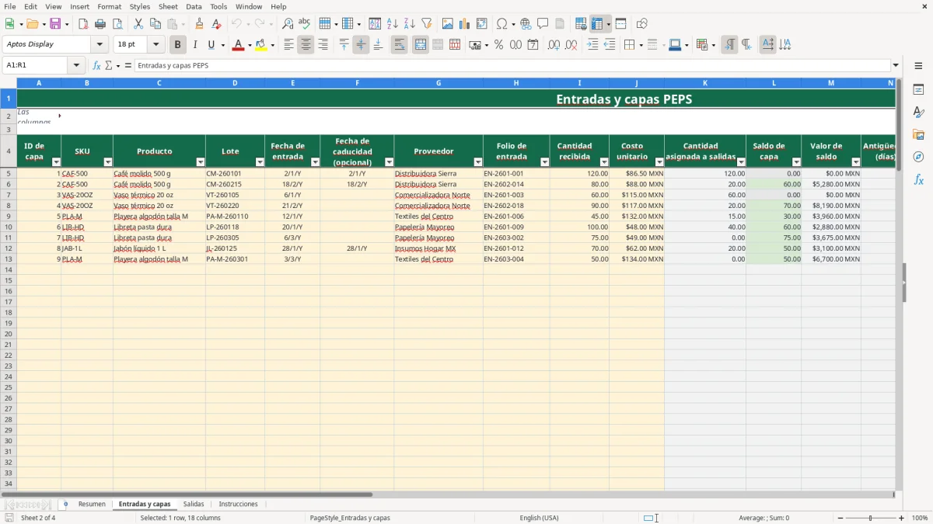This screenshot has width=933, height=524.
Task: Run the Spelling check
Action: pos(305,24)
